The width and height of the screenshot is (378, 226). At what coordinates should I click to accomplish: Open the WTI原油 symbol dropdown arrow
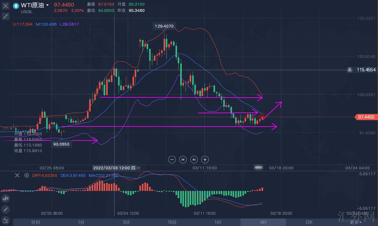(x=47, y=5)
